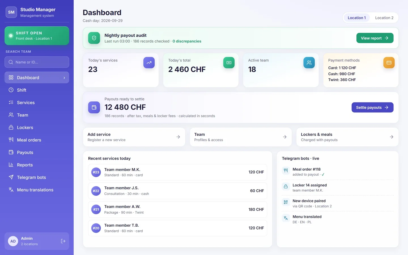Open Telegram bots in the sidebar
This screenshot has height=255, width=408.
point(37,177)
